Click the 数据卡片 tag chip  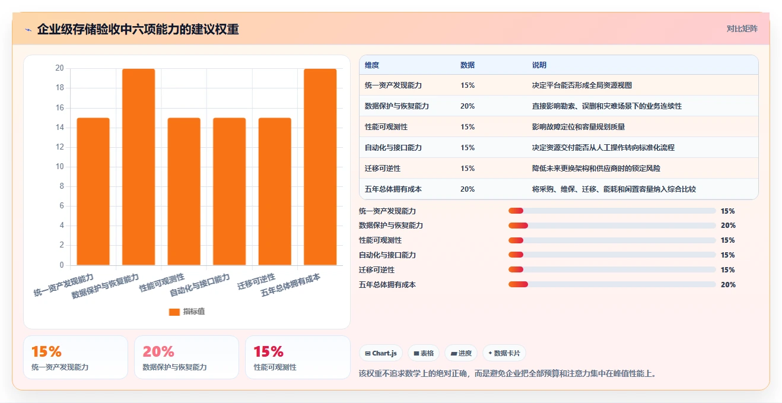pos(504,353)
